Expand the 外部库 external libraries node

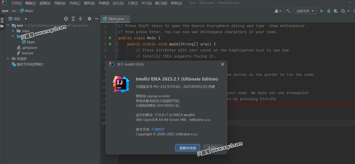(8, 59)
